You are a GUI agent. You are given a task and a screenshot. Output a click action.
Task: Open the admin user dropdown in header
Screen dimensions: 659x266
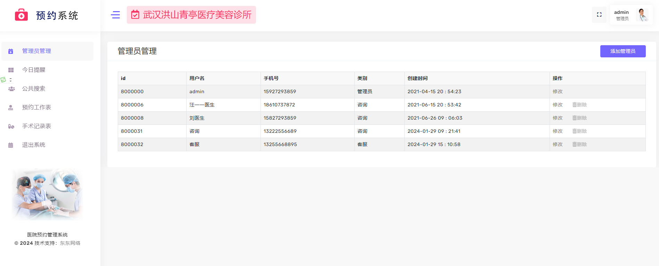coord(621,15)
